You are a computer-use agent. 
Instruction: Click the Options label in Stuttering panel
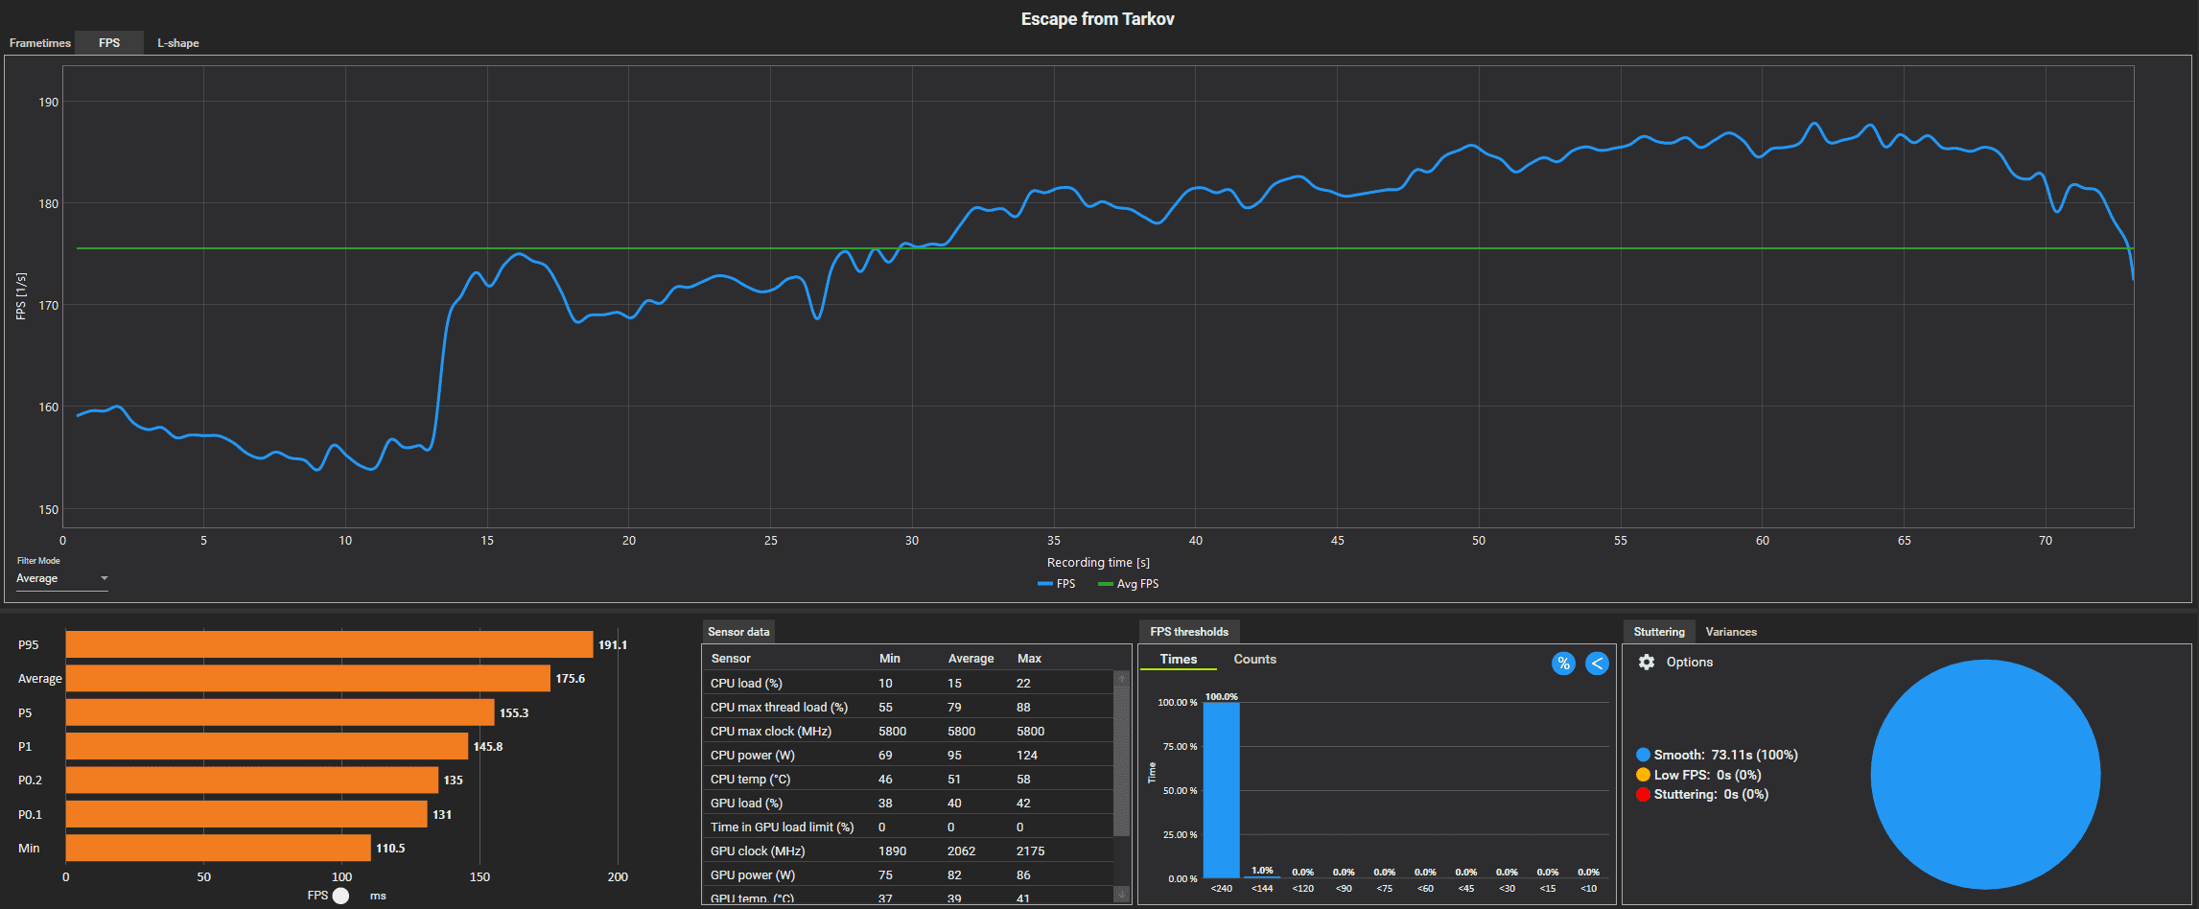1690,662
